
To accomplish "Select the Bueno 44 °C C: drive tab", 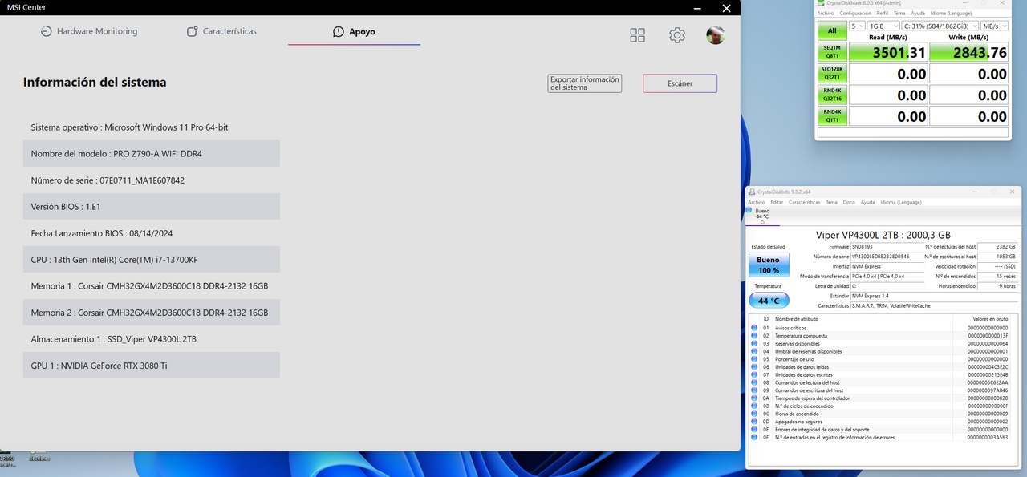I will (761, 216).
